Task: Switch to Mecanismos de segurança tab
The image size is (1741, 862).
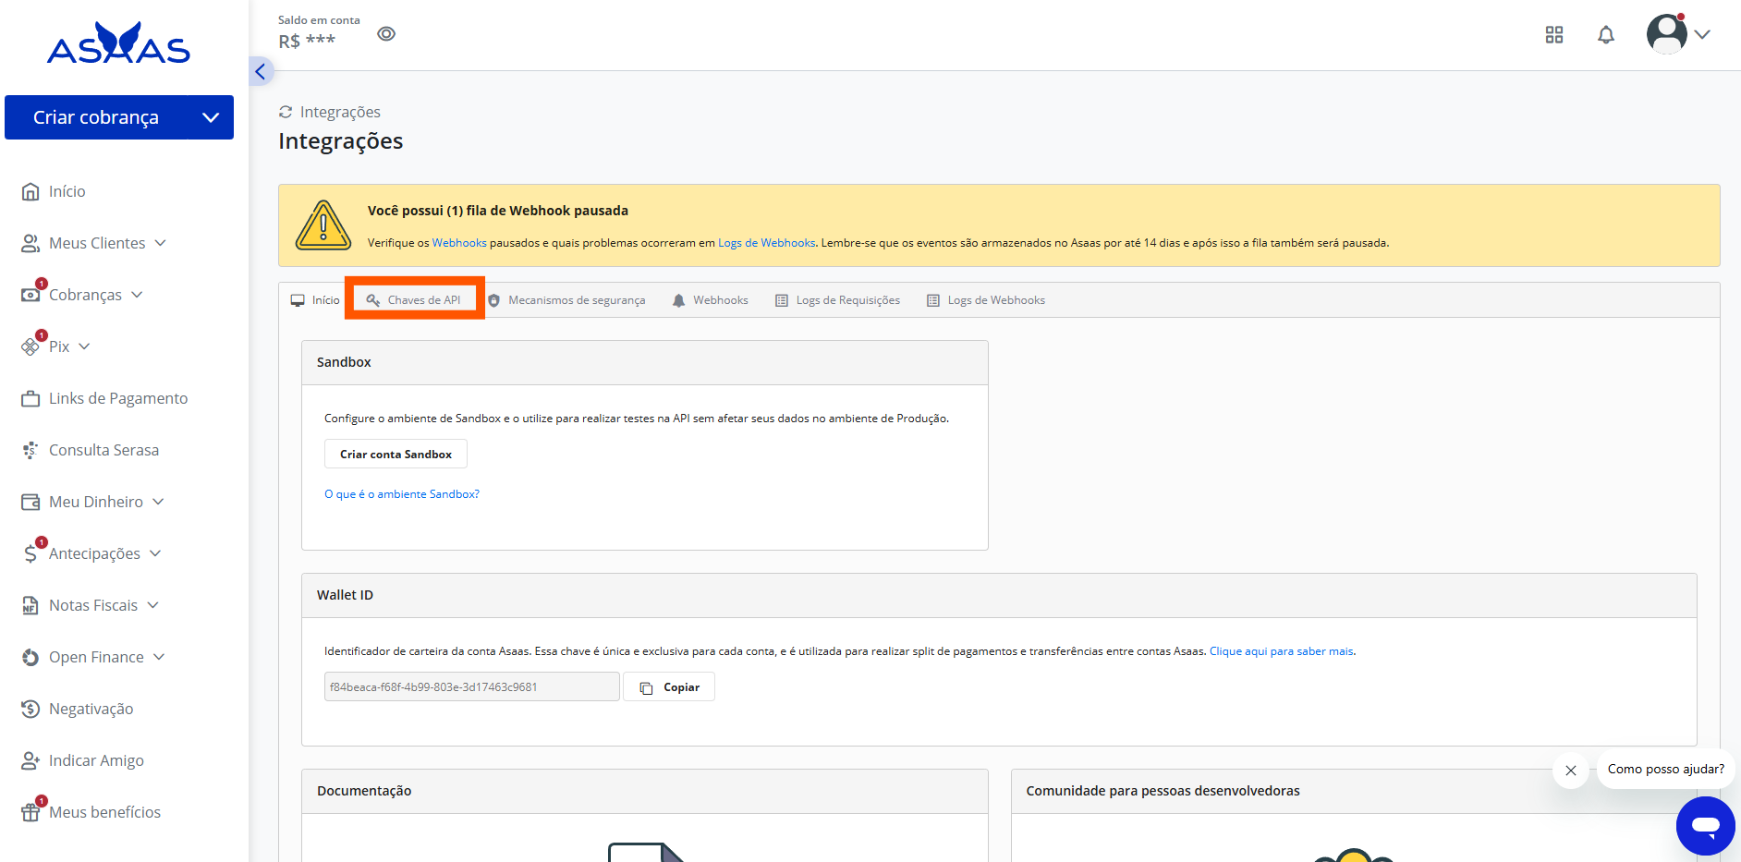Action: tap(566, 300)
